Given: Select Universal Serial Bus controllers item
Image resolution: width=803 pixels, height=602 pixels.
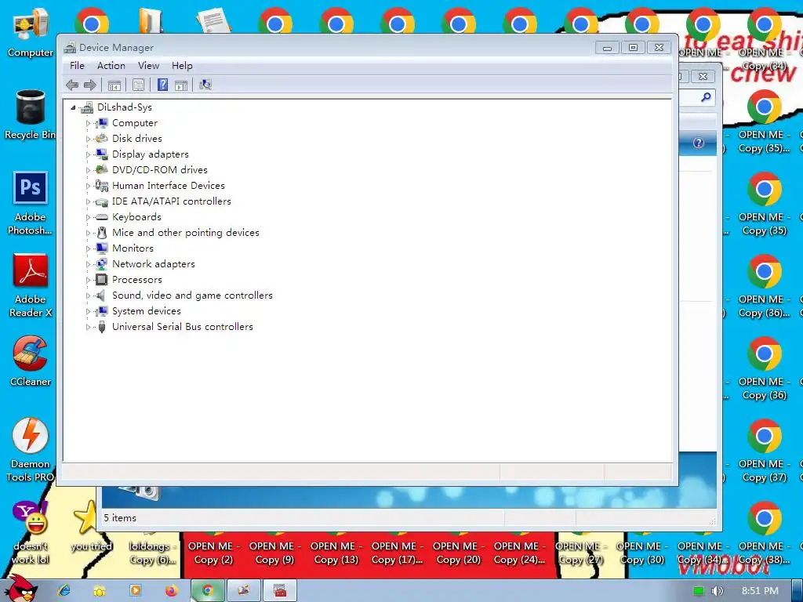Looking at the screenshot, I should (182, 327).
